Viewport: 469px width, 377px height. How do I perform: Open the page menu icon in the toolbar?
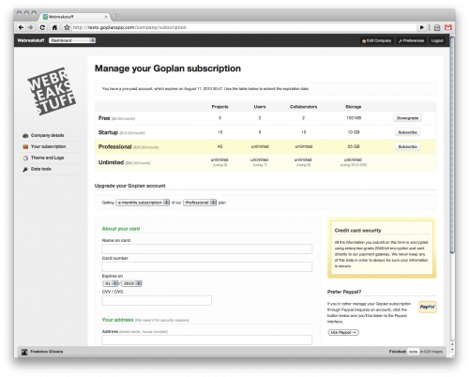(x=437, y=27)
